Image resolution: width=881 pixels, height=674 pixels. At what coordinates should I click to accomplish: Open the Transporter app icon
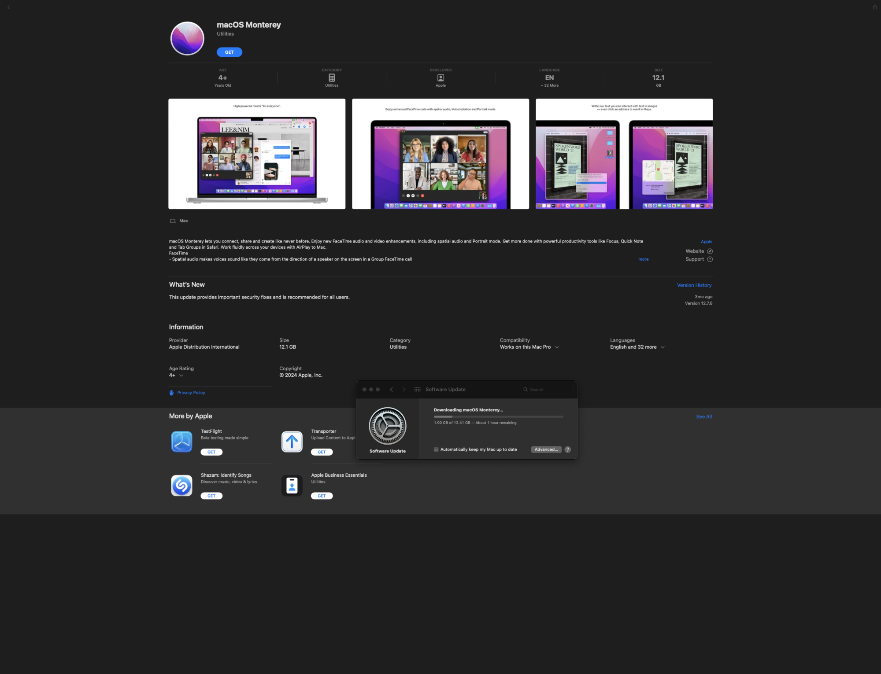292,441
